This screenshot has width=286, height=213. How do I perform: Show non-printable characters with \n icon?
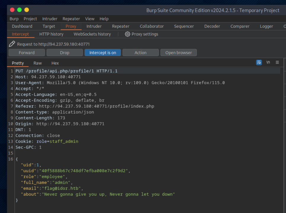point(268,62)
